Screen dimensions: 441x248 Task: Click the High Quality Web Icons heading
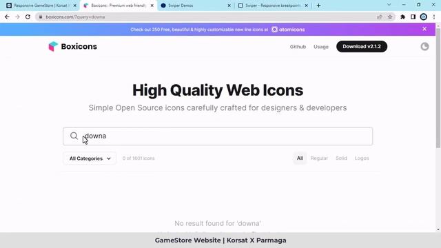click(218, 90)
